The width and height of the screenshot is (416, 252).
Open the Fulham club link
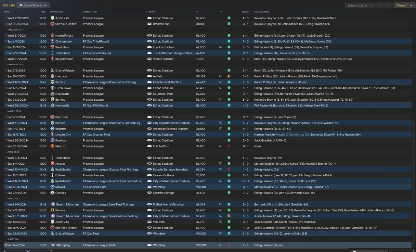coord(60,175)
